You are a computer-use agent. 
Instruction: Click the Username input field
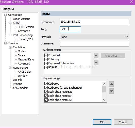tap(94, 44)
